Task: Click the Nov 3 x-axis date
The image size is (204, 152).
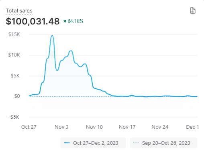Action: pos(61,127)
